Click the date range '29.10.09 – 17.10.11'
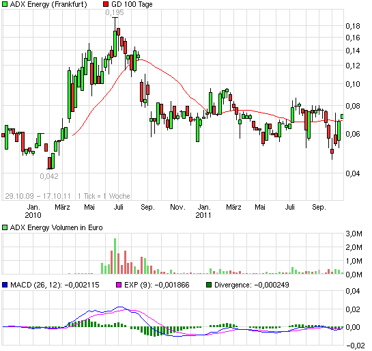Screen dimensions: 372x351 tap(38, 196)
